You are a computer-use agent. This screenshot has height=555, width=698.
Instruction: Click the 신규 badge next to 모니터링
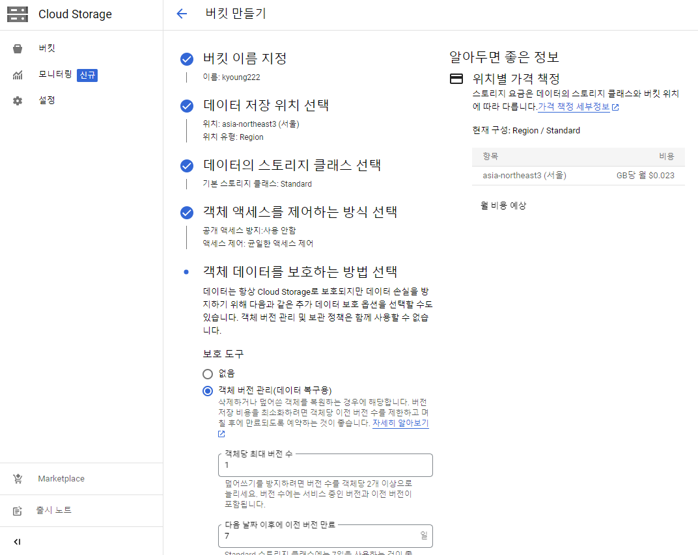pos(87,75)
